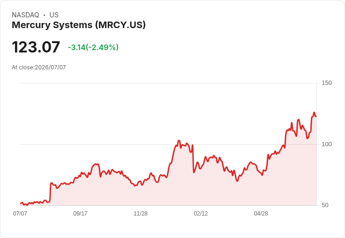Viewport: 345px width, 238px height.
Task: Click the 11/28 x-axis date label
Action: (x=141, y=213)
